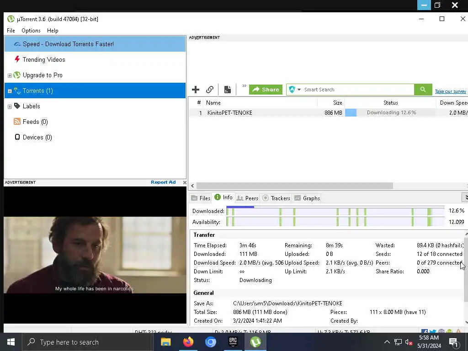Select the Torrents (1) sidebar item

pos(95,90)
